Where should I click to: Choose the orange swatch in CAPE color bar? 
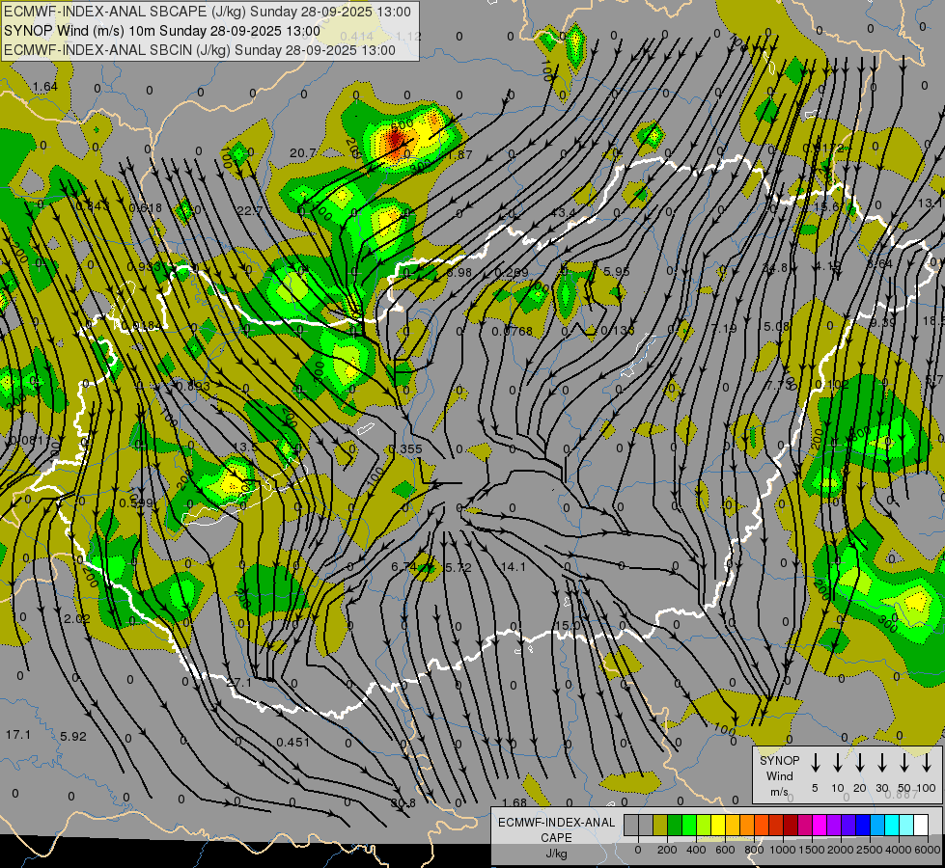(x=747, y=825)
